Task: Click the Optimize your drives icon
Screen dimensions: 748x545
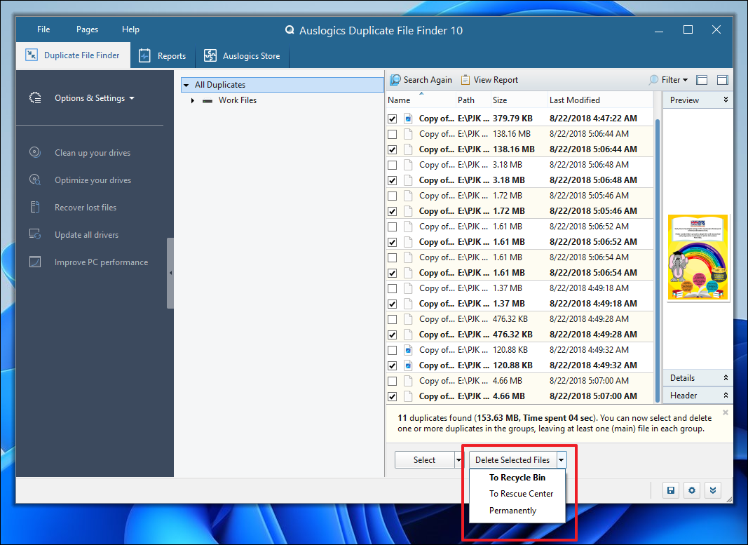Action: click(x=35, y=180)
